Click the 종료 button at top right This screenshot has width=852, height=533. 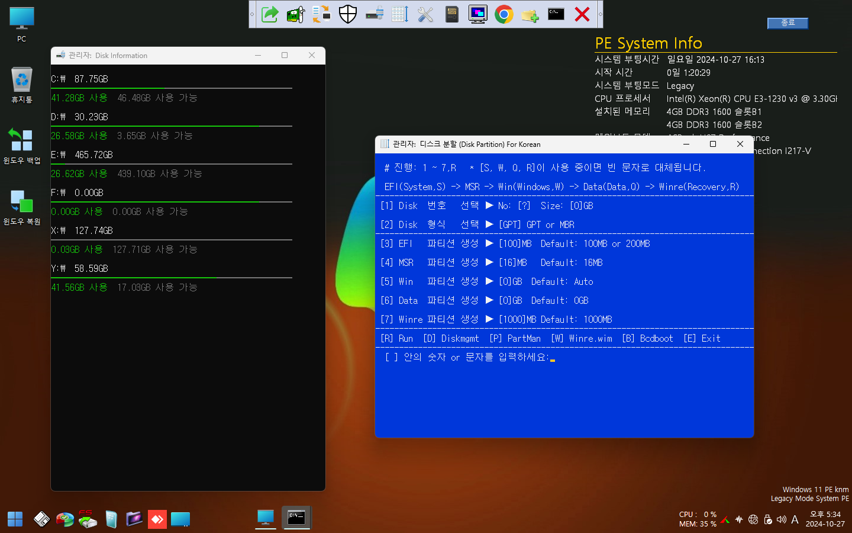pos(788,23)
